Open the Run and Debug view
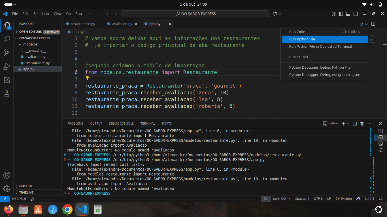 click(x=7, y=67)
